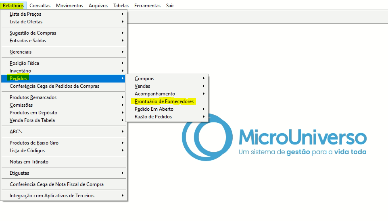This screenshot has height=221, width=388.
Task: Open Entradas e Saídas submenu
Action: [64, 41]
